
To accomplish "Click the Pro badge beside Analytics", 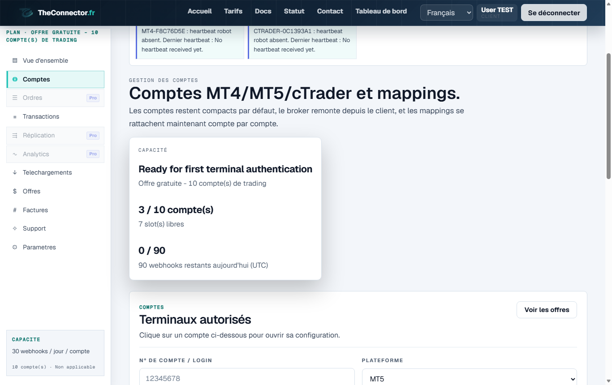I will coord(93,154).
